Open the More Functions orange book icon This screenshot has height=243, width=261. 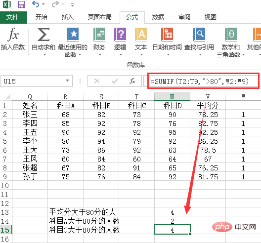257,35
